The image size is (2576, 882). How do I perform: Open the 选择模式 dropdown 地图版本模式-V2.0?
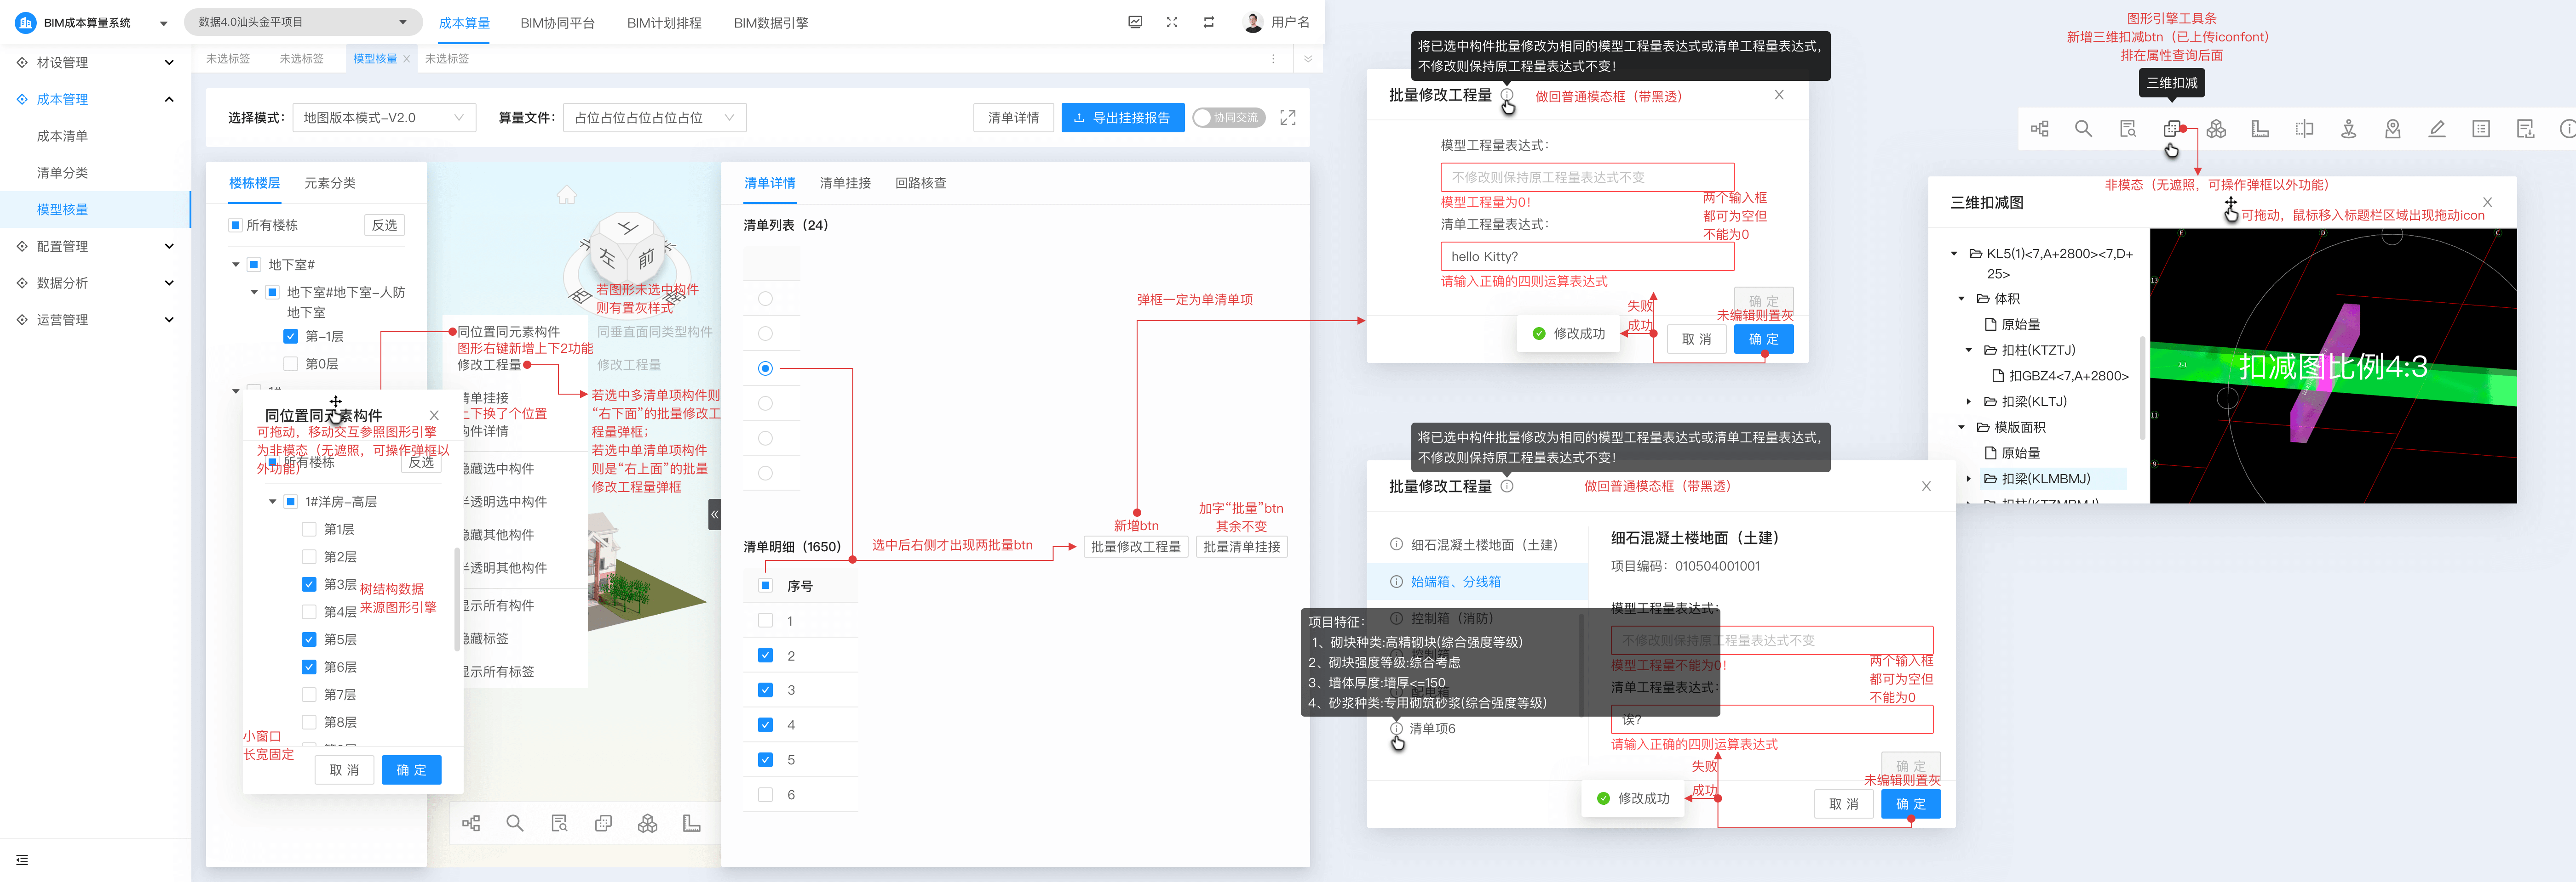coord(384,118)
